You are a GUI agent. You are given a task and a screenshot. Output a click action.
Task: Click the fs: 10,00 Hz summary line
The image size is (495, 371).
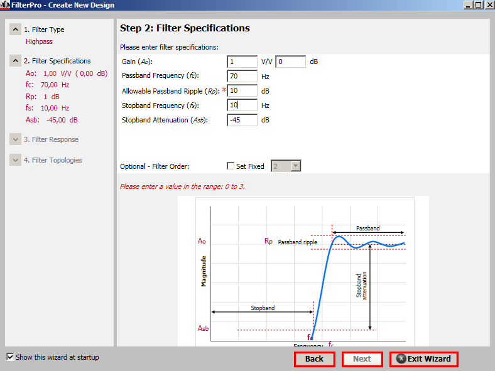tap(47, 108)
